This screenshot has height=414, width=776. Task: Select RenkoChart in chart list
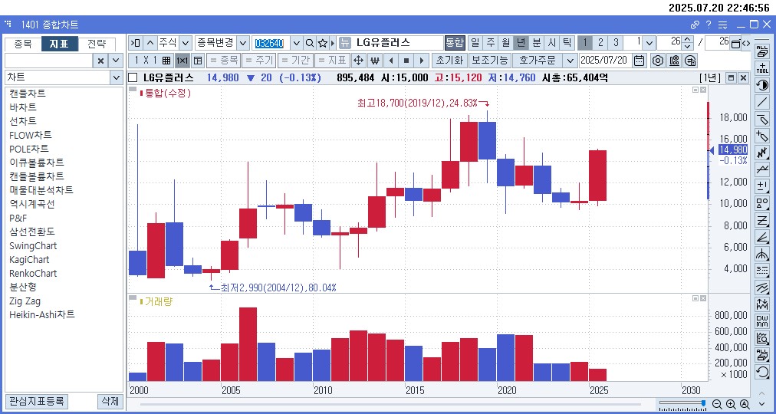pos(33,273)
